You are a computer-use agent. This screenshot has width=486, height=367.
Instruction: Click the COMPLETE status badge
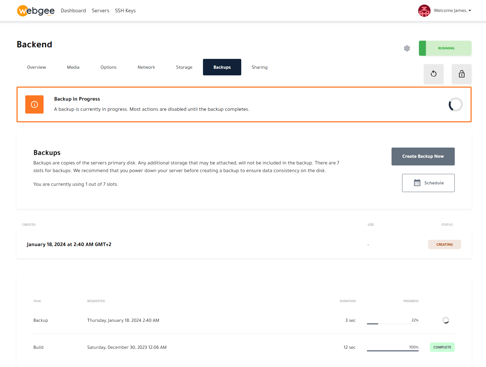[x=442, y=347]
